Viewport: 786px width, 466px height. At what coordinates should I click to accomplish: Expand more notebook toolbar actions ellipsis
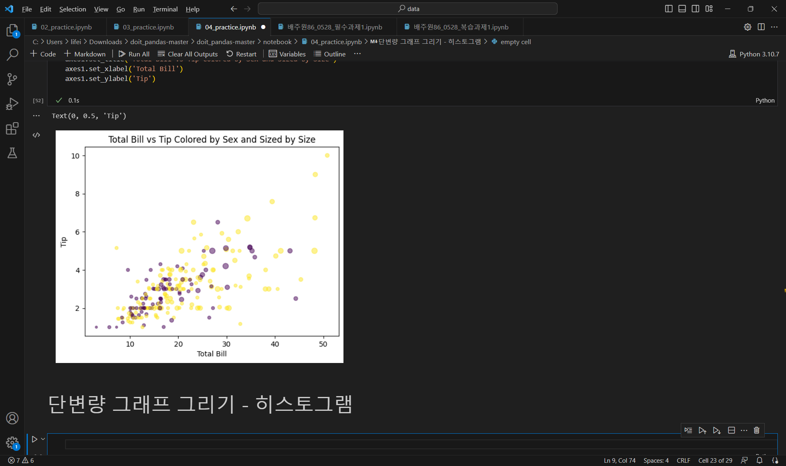click(x=357, y=54)
